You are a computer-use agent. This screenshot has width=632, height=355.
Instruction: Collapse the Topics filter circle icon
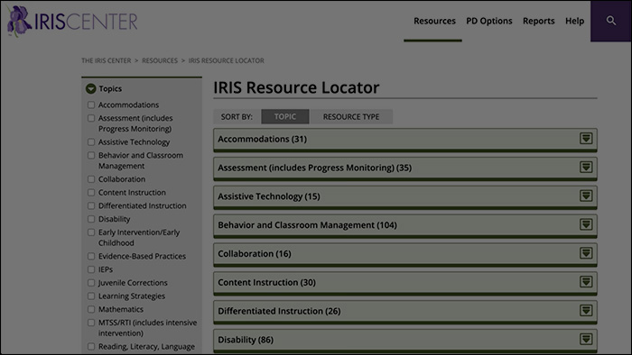point(90,88)
